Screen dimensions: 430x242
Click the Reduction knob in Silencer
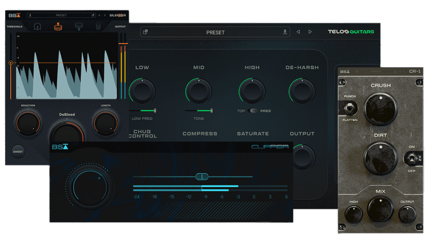click(x=28, y=123)
